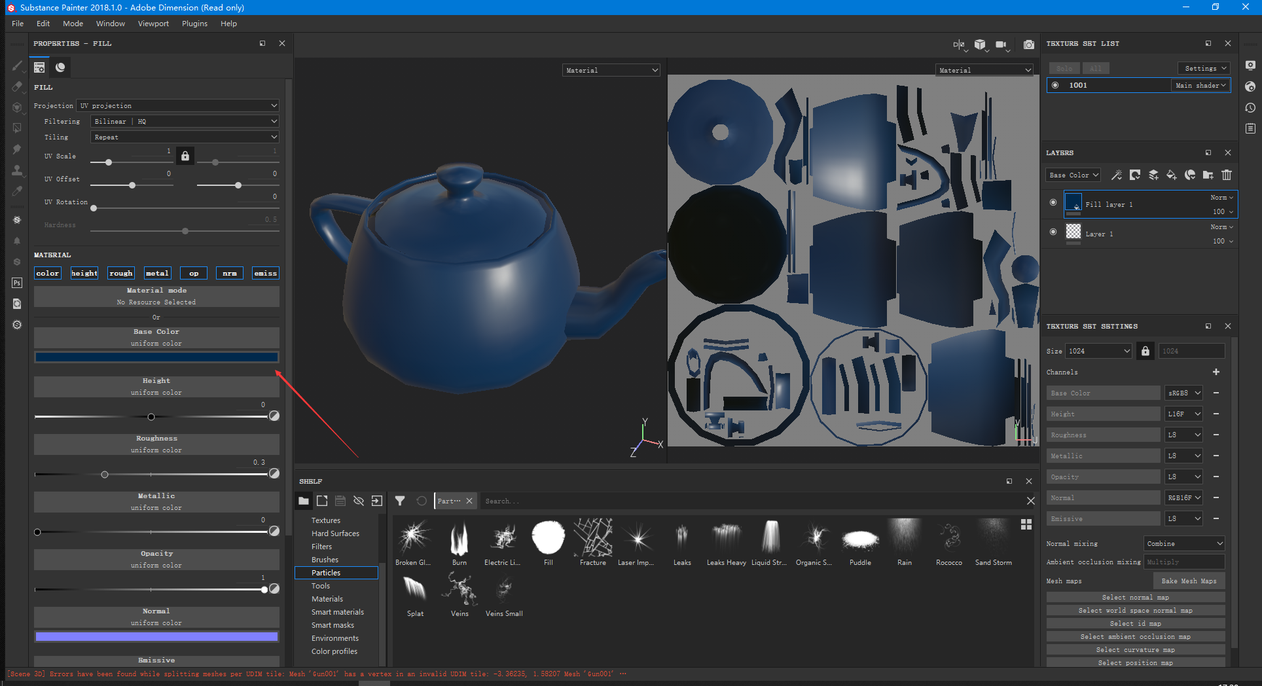Select the Eraser tool in left toolbar
Screen dimensions: 1262x686
(17, 86)
